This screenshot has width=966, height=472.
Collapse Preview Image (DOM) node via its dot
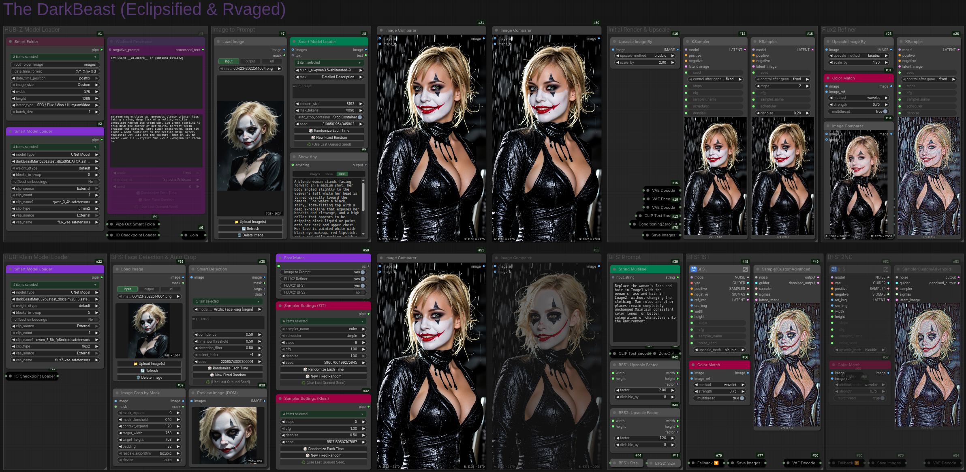pos(192,393)
